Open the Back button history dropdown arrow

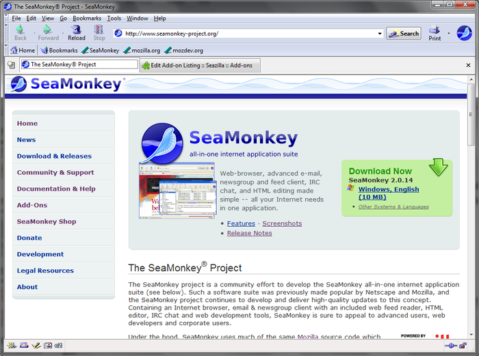pos(34,33)
